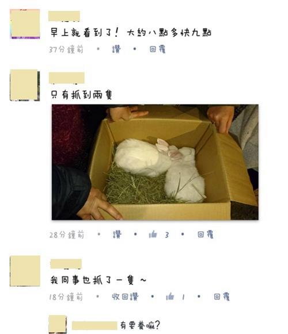Open the 28分鐘前 timestamp link

coord(67,235)
